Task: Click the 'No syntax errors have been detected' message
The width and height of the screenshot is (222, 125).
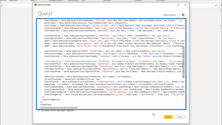Action: pos(58,111)
